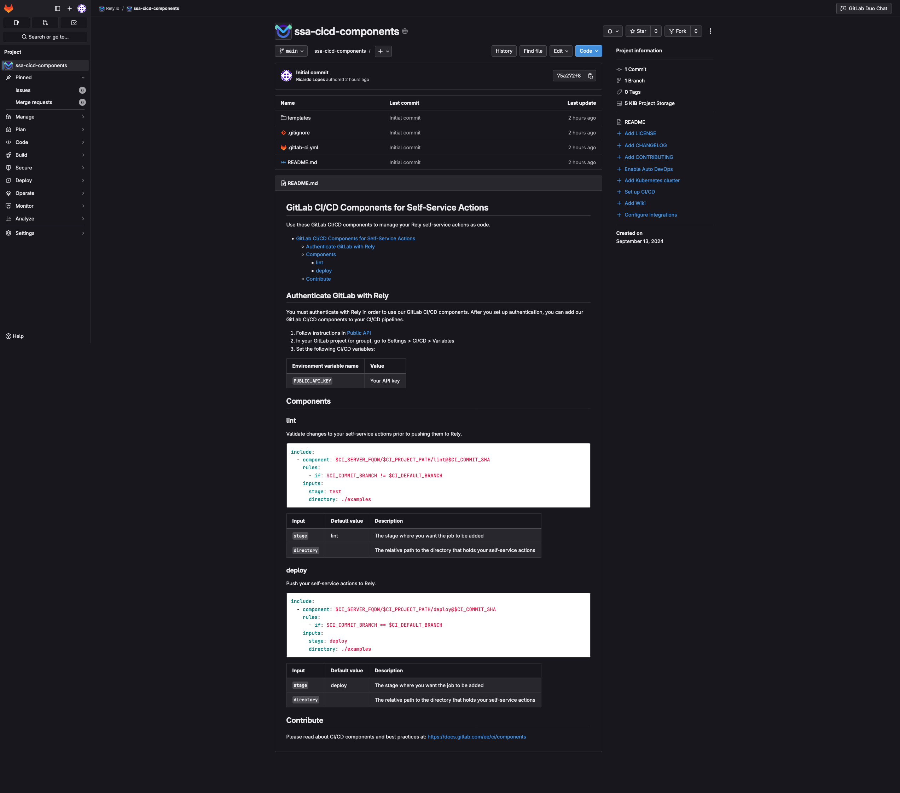The height and width of the screenshot is (793, 900).
Task: Click the create new plus icon
Action: [x=70, y=8]
